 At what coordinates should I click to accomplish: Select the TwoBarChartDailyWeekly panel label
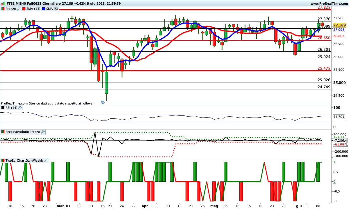pos(24,160)
